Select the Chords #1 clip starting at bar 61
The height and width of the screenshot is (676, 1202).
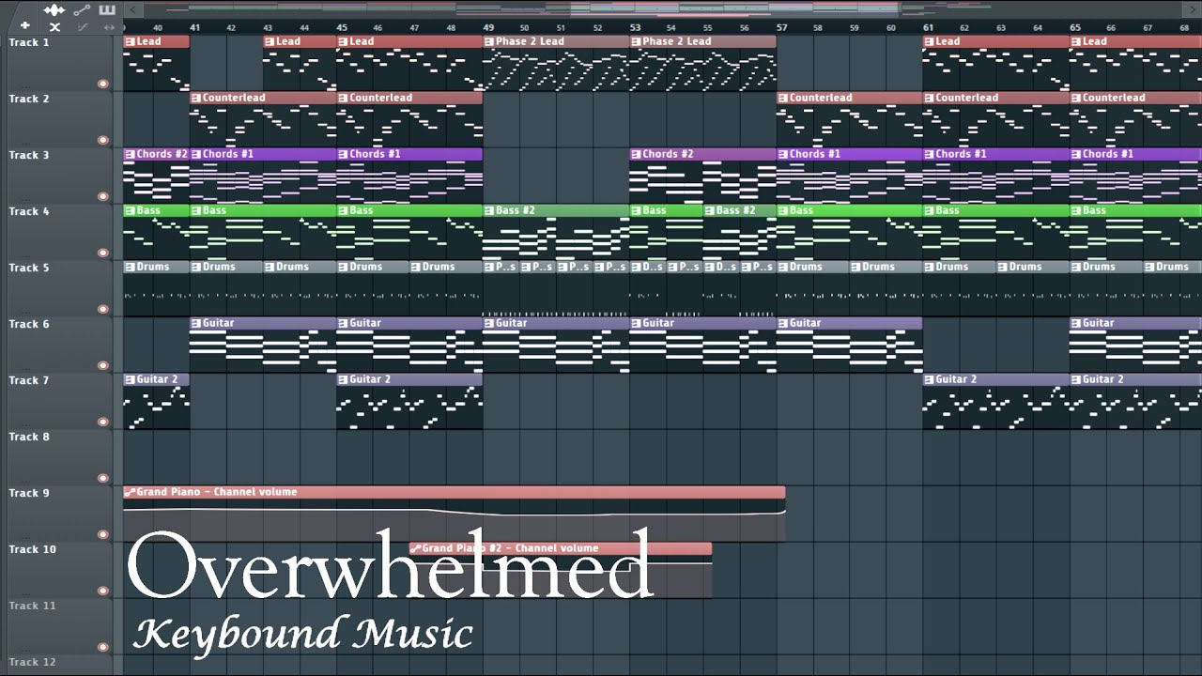tap(995, 177)
